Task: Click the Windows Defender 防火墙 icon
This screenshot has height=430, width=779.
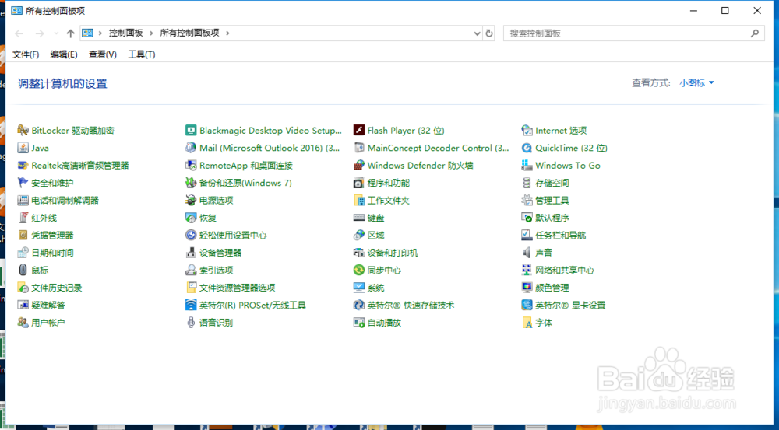Action: tap(358, 165)
